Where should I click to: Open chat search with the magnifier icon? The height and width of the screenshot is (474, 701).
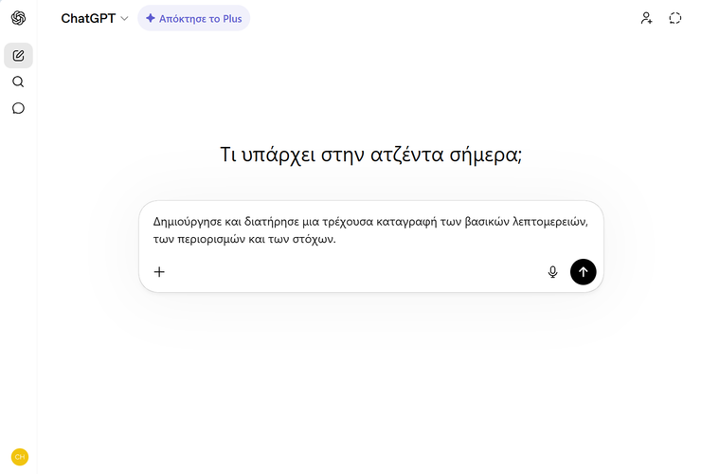point(18,82)
